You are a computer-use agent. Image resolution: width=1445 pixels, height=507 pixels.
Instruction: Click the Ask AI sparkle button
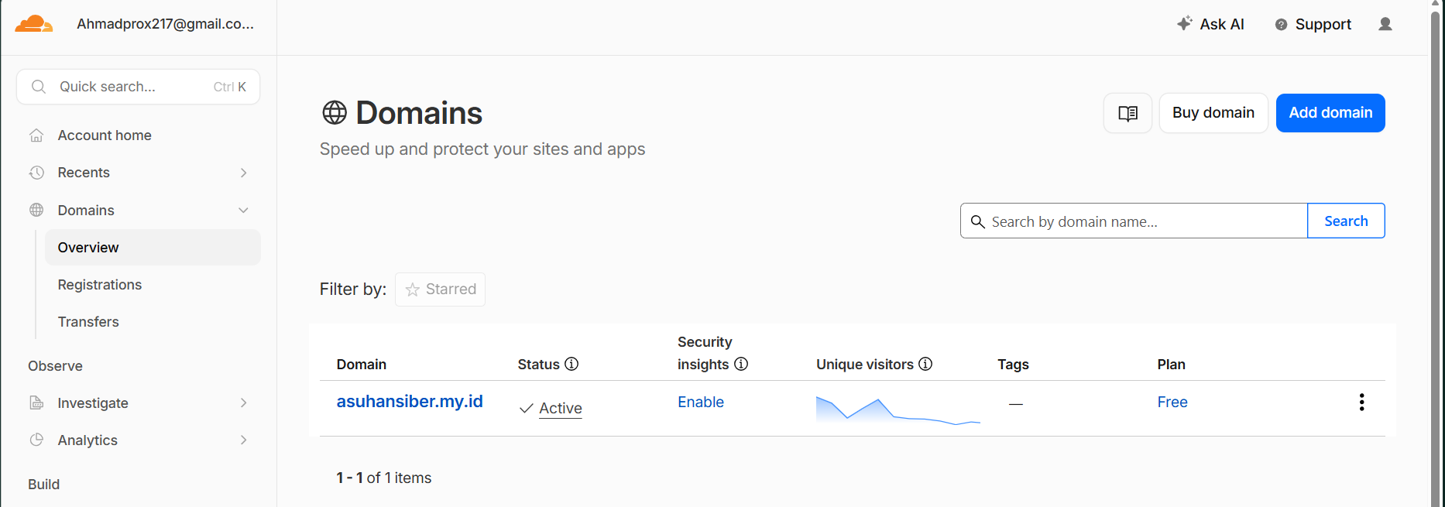click(1210, 24)
